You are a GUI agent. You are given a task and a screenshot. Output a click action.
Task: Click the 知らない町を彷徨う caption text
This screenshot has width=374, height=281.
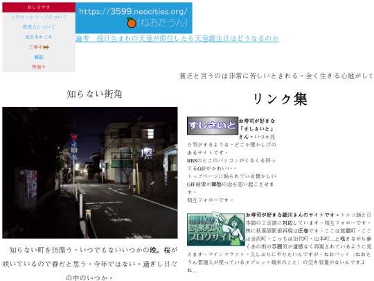pos(90,264)
